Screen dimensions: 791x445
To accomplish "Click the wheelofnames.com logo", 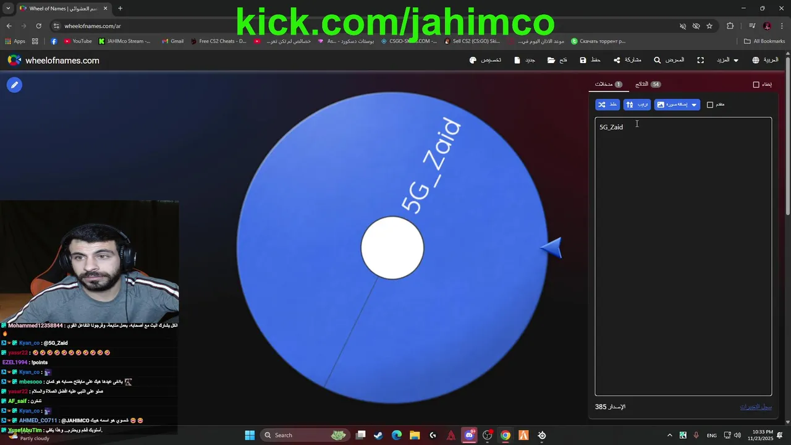I will coord(53,60).
